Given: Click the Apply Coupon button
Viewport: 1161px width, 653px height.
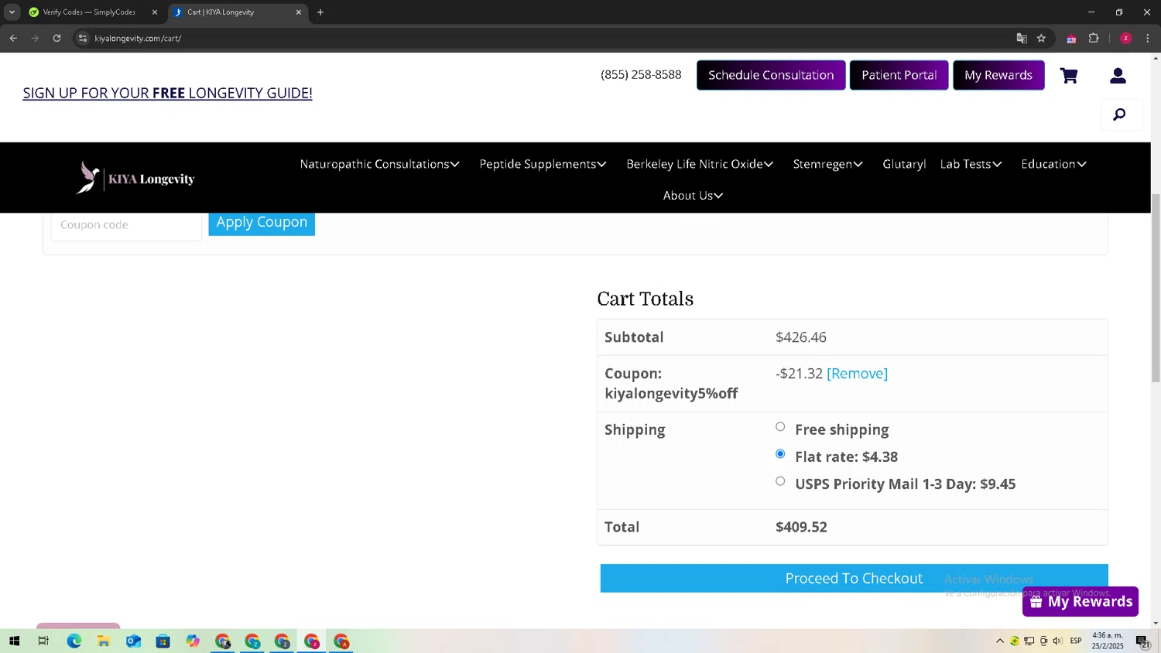Looking at the screenshot, I should (x=262, y=223).
